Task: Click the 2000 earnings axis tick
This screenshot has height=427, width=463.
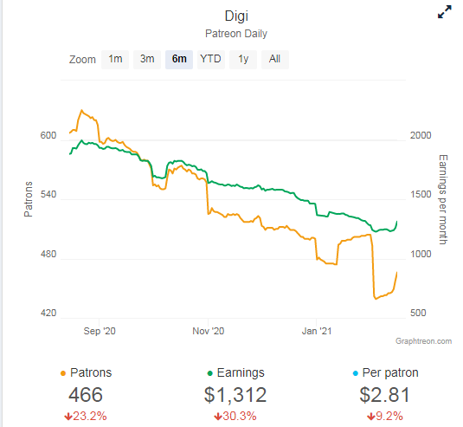Action: coord(421,135)
